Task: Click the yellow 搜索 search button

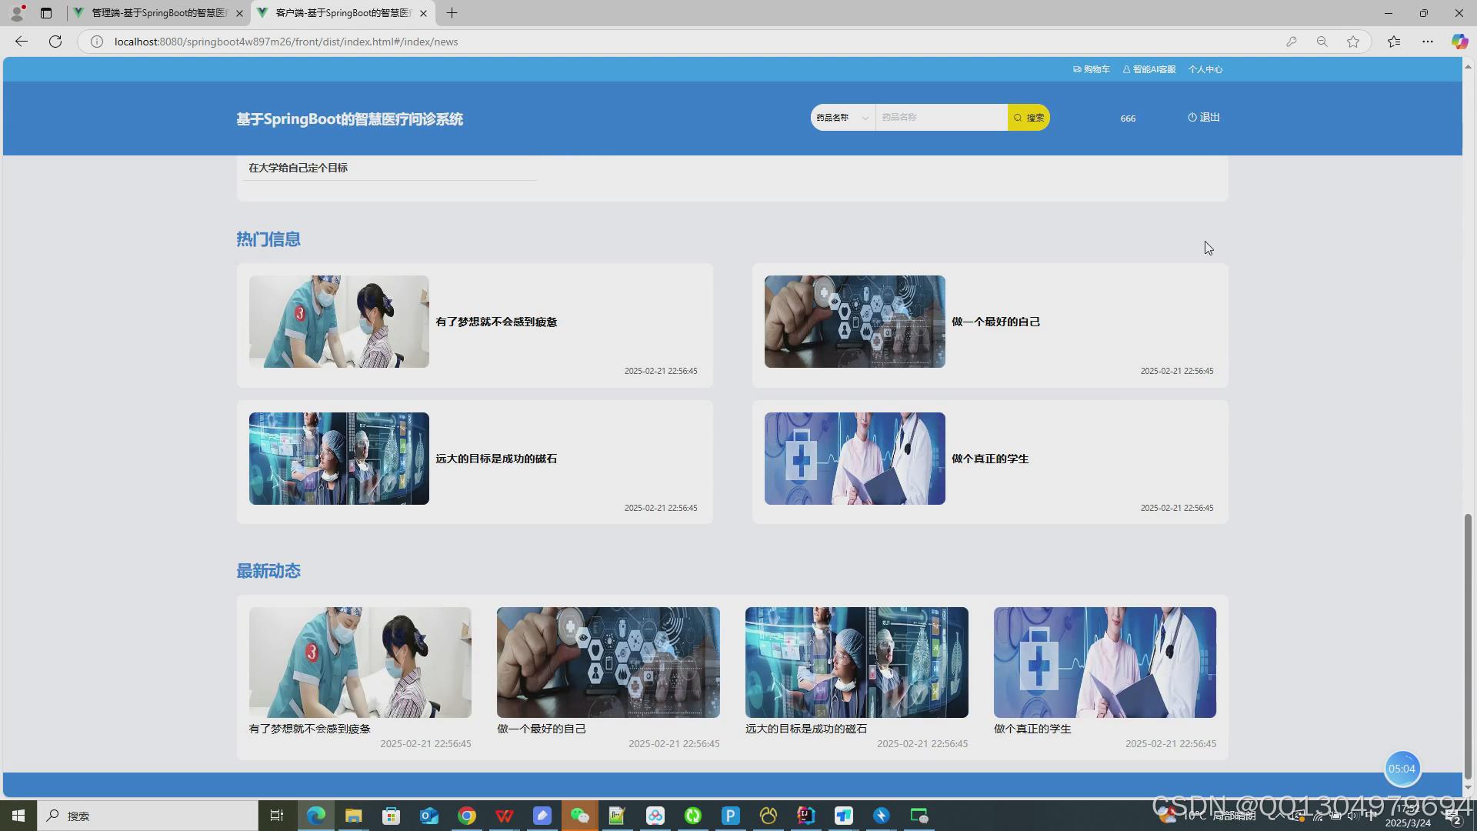Action: pos(1029,118)
